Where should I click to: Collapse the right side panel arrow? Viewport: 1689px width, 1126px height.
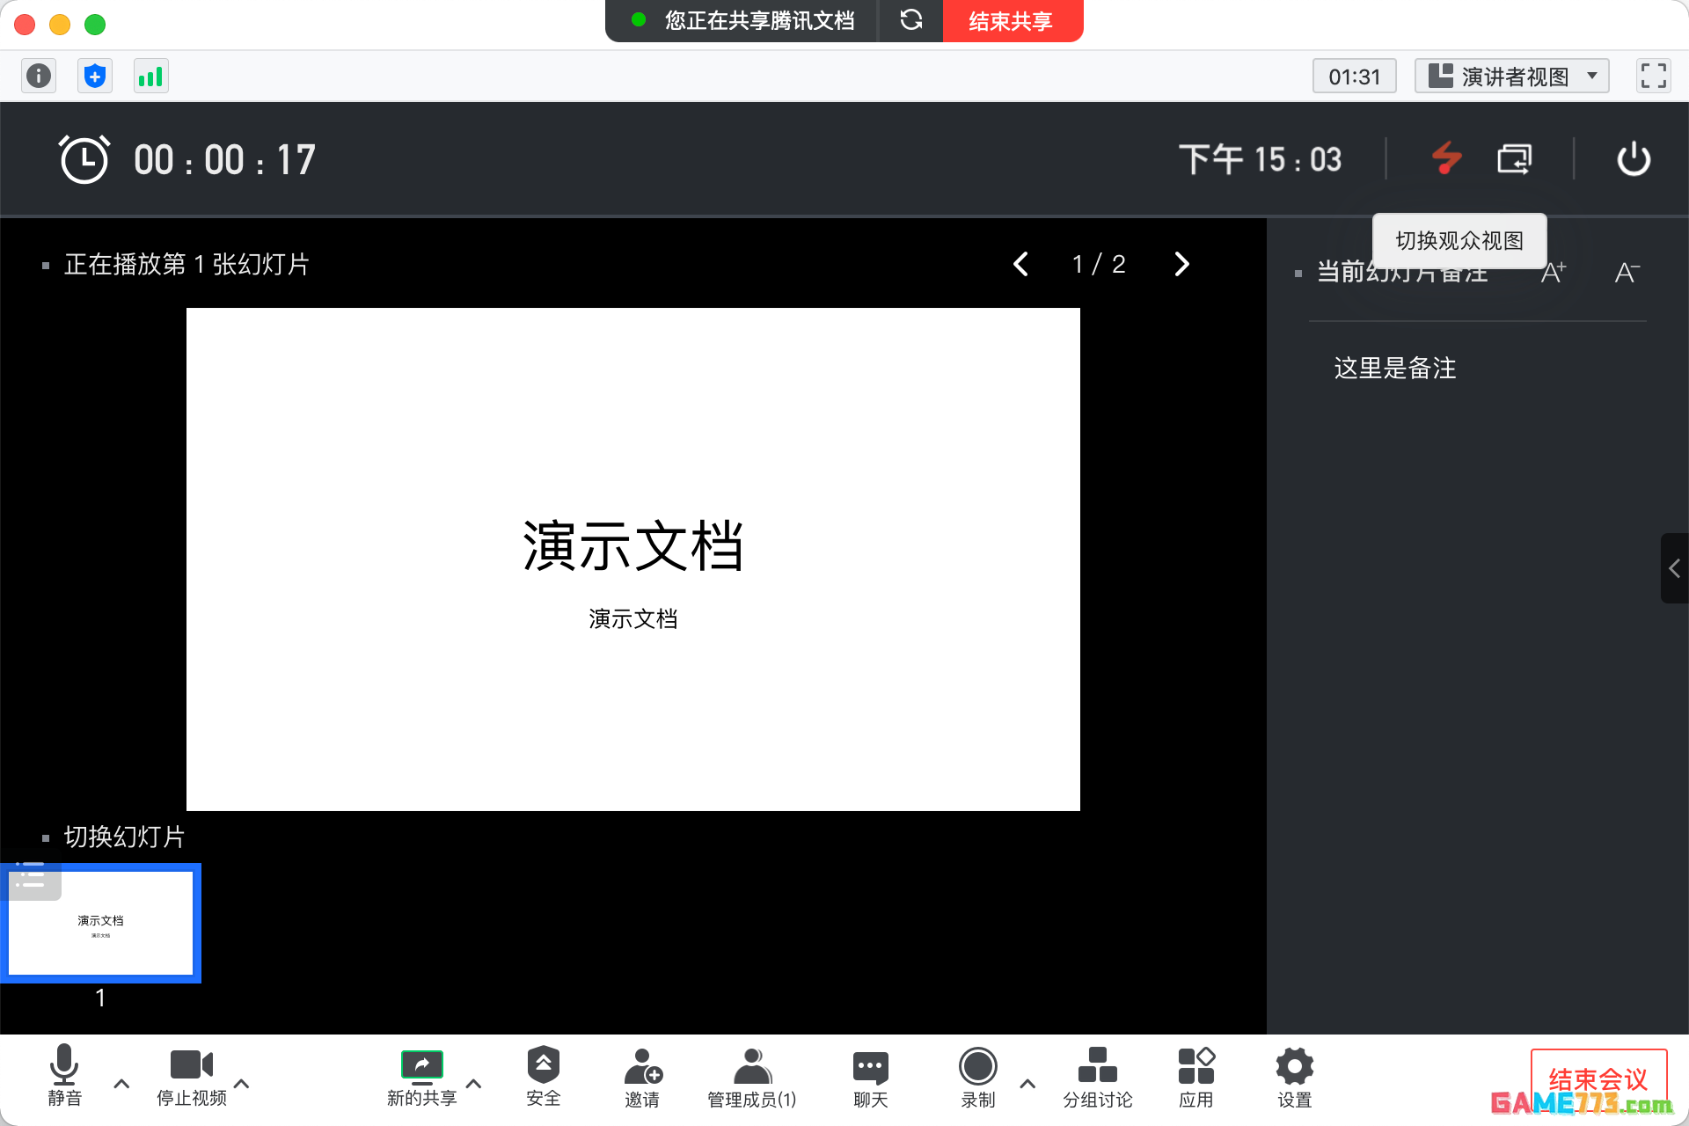click(1674, 568)
